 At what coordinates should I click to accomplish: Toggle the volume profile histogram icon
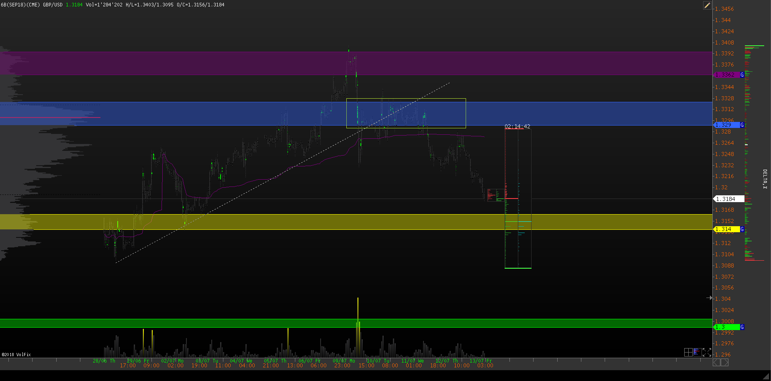click(697, 352)
